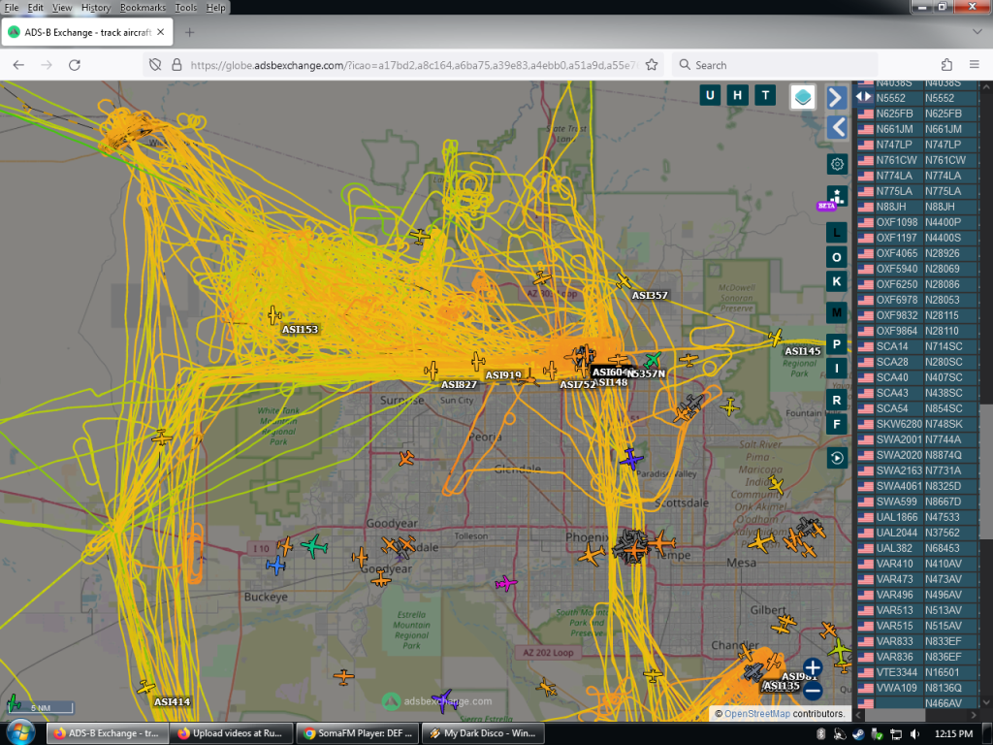Viewport: 993px width, 745px height.
Task: Open the Firefox hamburger menu
Action: 974,65
